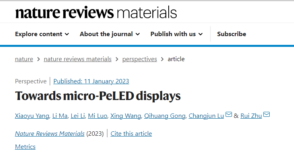This screenshot has height=154, width=294.
Task: Expand the Explore content dropdown
Action: tap(42, 34)
